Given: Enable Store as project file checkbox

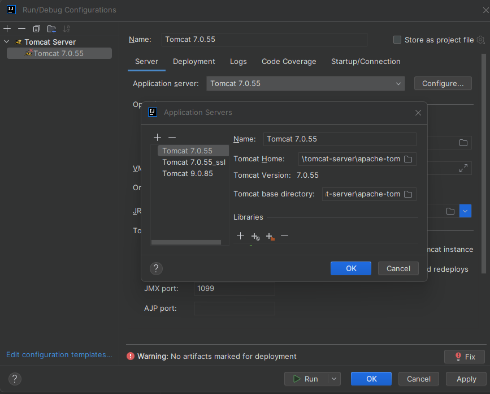Looking at the screenshot, I should [x=397, y=40].
